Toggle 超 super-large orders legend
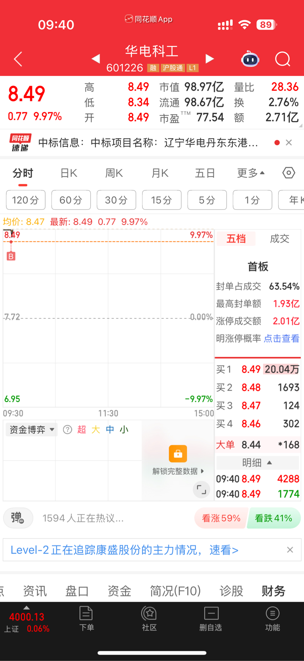 pos(82,429)
